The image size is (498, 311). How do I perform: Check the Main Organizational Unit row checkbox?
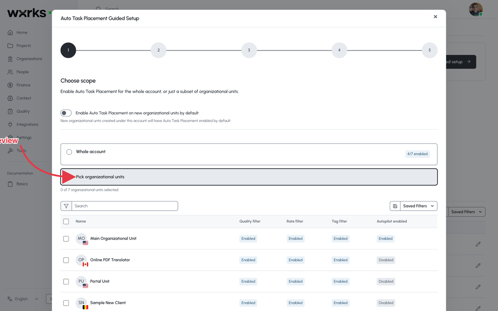click(x=66, y=239)
